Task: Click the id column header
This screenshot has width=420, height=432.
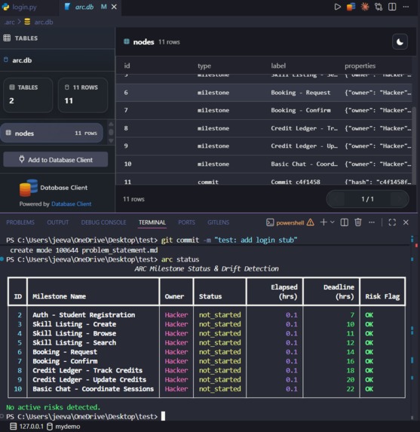Action: [x=127, y=66]
